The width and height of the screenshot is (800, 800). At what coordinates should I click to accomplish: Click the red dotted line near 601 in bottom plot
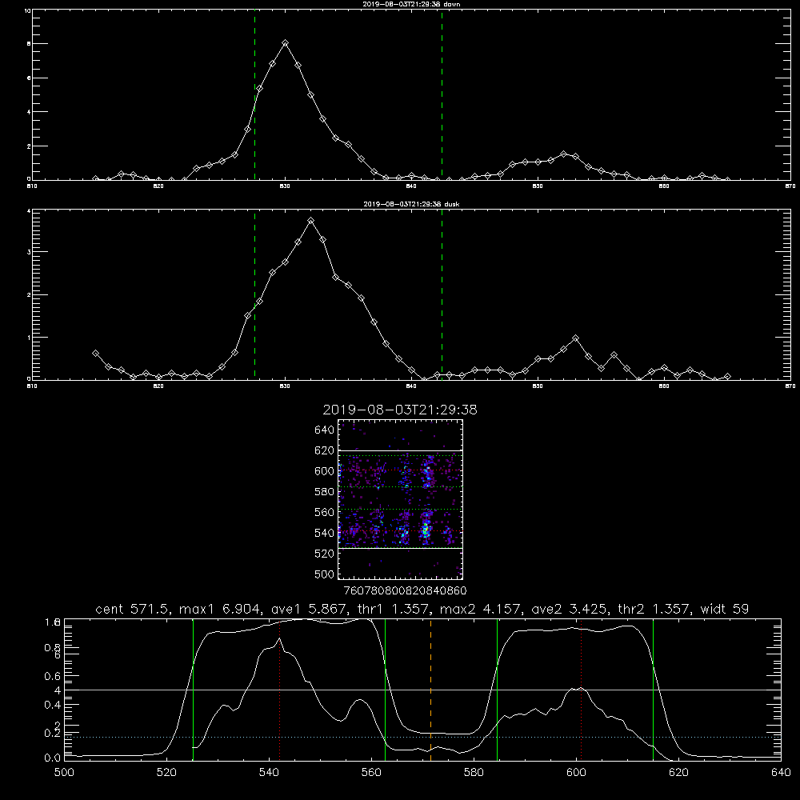point(581,690)
